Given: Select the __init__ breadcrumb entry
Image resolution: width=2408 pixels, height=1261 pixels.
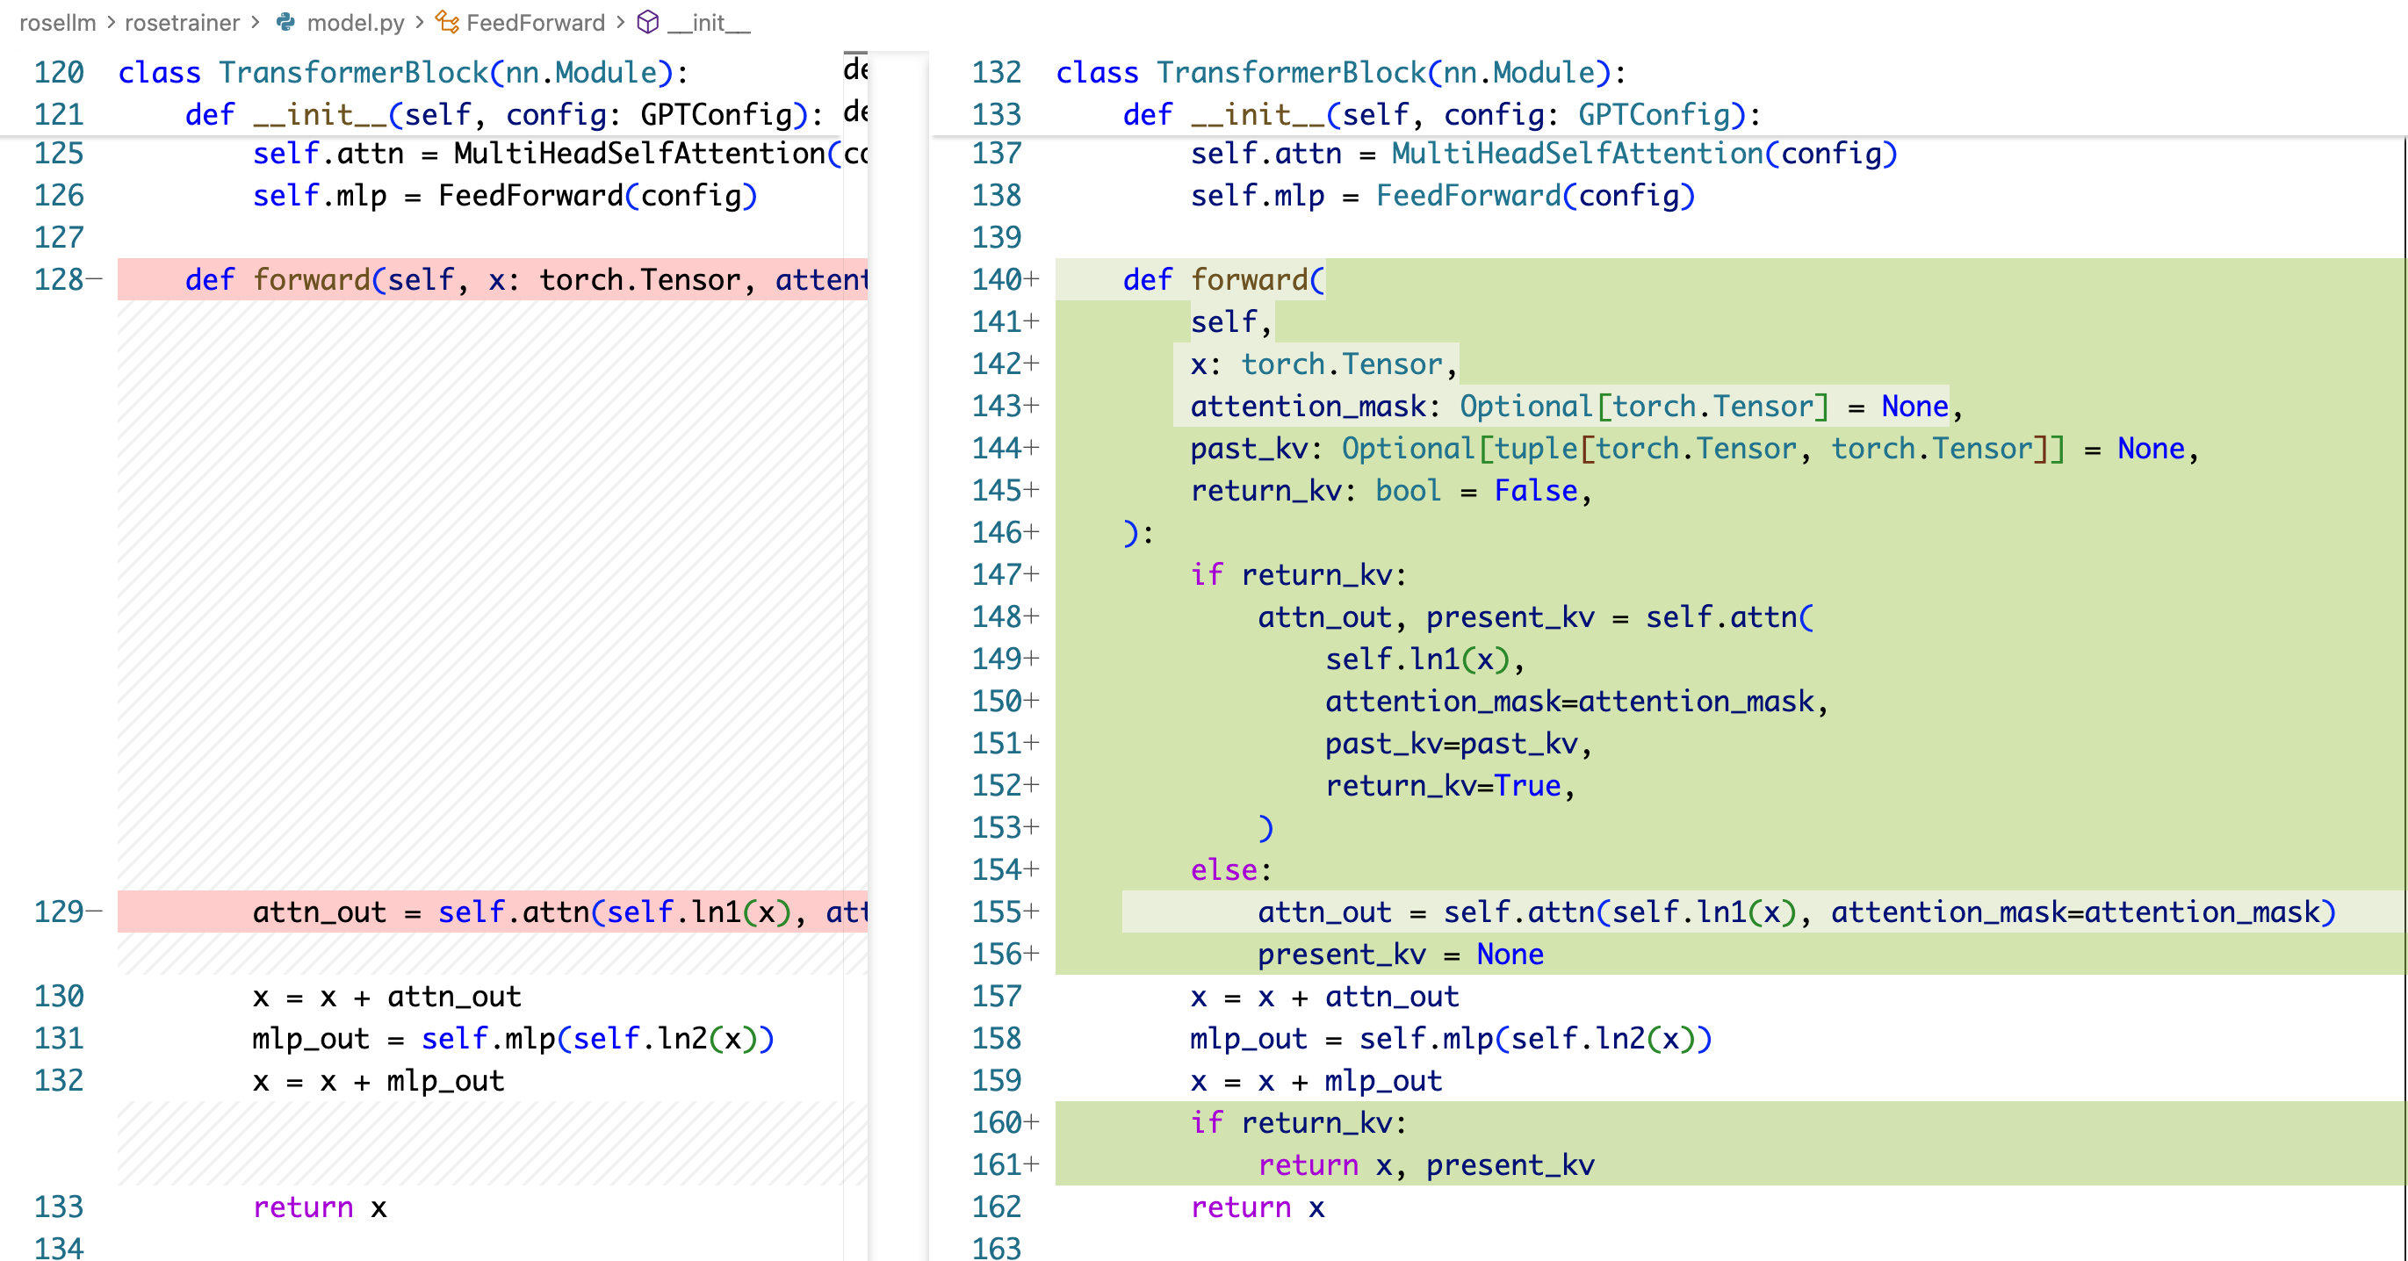Looking at the screenshot, I should (709, 23).
